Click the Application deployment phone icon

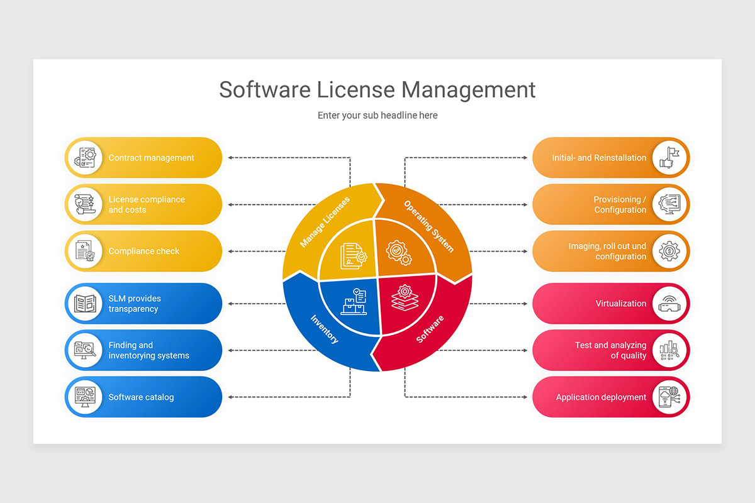(669, 397)
